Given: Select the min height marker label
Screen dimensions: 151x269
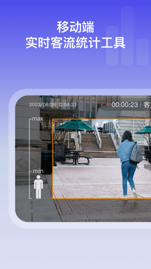Looking at the screenshot, I should pyautogui.click(x=38, y=171).
